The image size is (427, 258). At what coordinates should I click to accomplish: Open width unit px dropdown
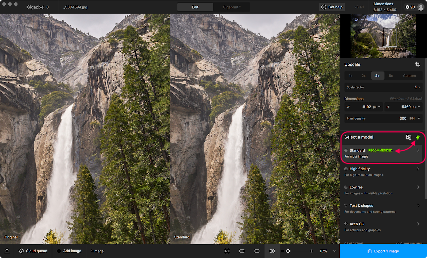pos(377,107)
